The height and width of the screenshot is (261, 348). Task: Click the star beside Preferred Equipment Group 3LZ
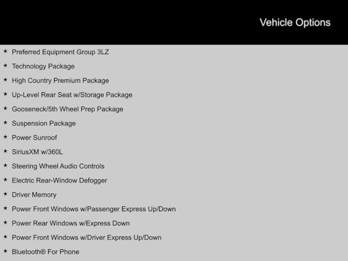[5, 52]
